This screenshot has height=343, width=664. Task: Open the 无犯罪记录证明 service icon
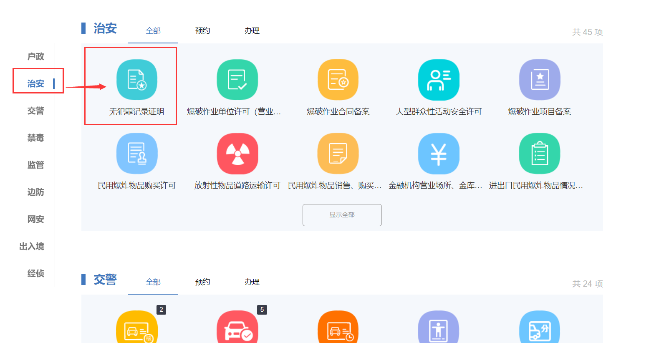point(136,80)
